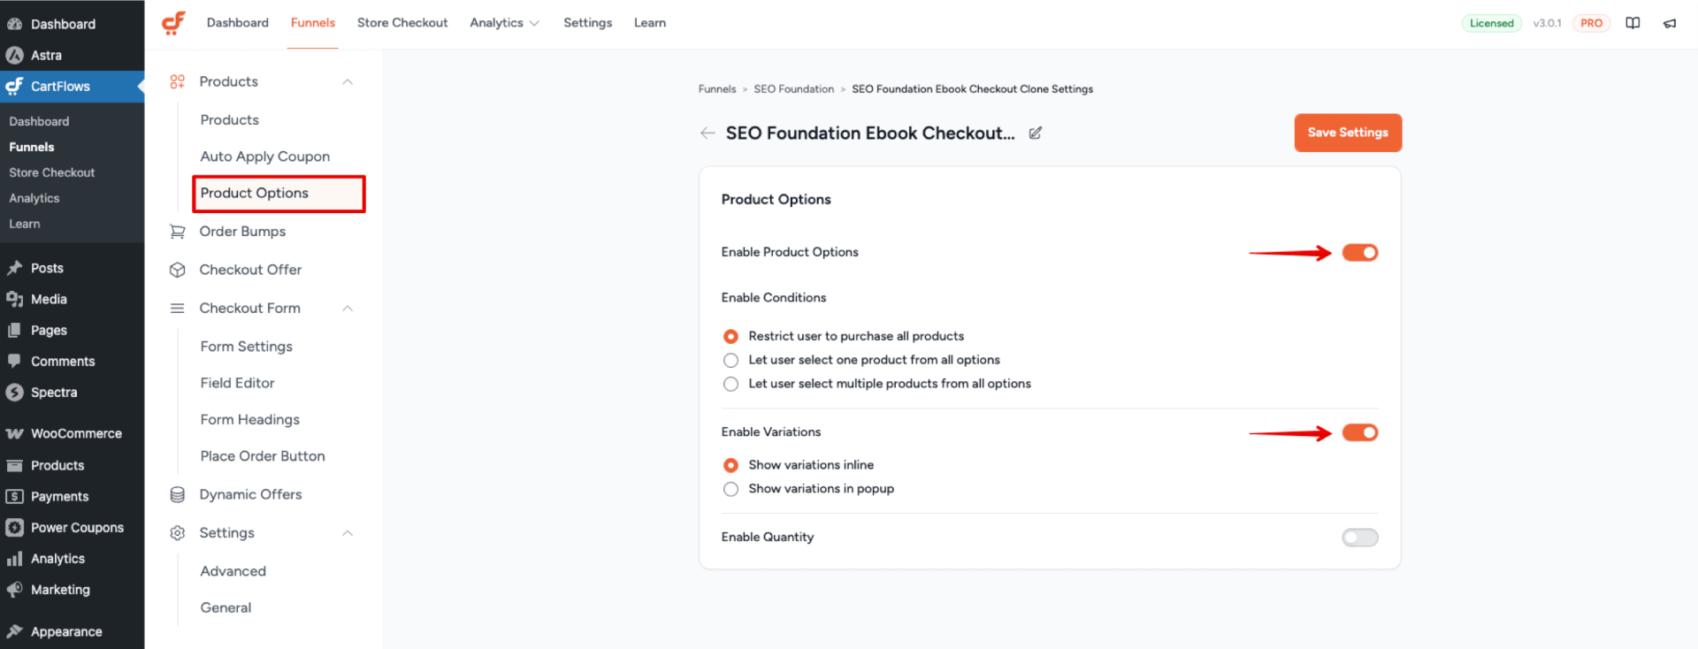The width and height of the screenshot is (1698, 649).
Task: Click the WordPress Products archive icon
Action: point(14,465)
